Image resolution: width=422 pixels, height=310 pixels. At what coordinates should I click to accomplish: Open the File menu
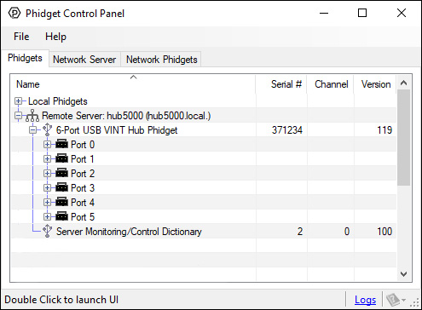[21, 37]
